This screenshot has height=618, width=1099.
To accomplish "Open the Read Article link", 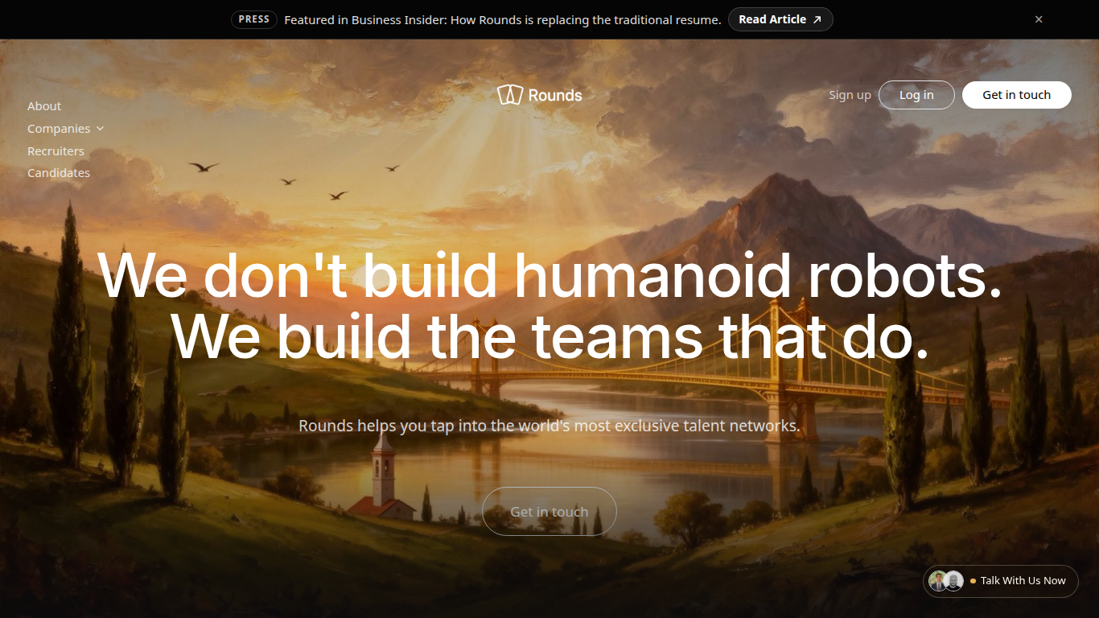I will click(x=780, y=19).
